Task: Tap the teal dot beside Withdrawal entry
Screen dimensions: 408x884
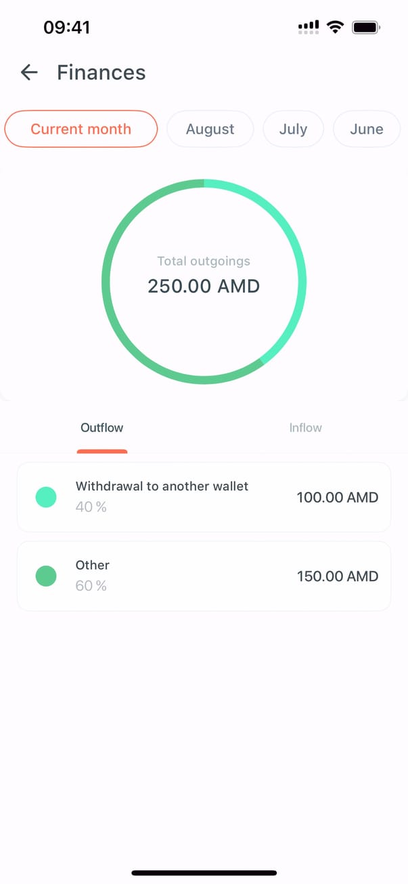Action: 46,497
